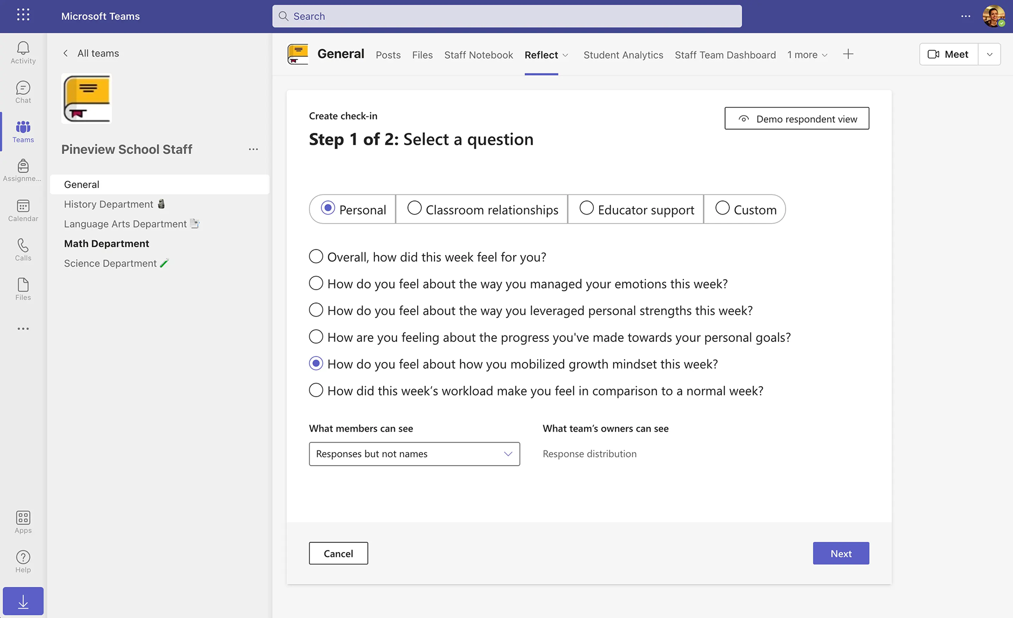
Task: Open the Chat panel
Action: [x=23, y=92]
